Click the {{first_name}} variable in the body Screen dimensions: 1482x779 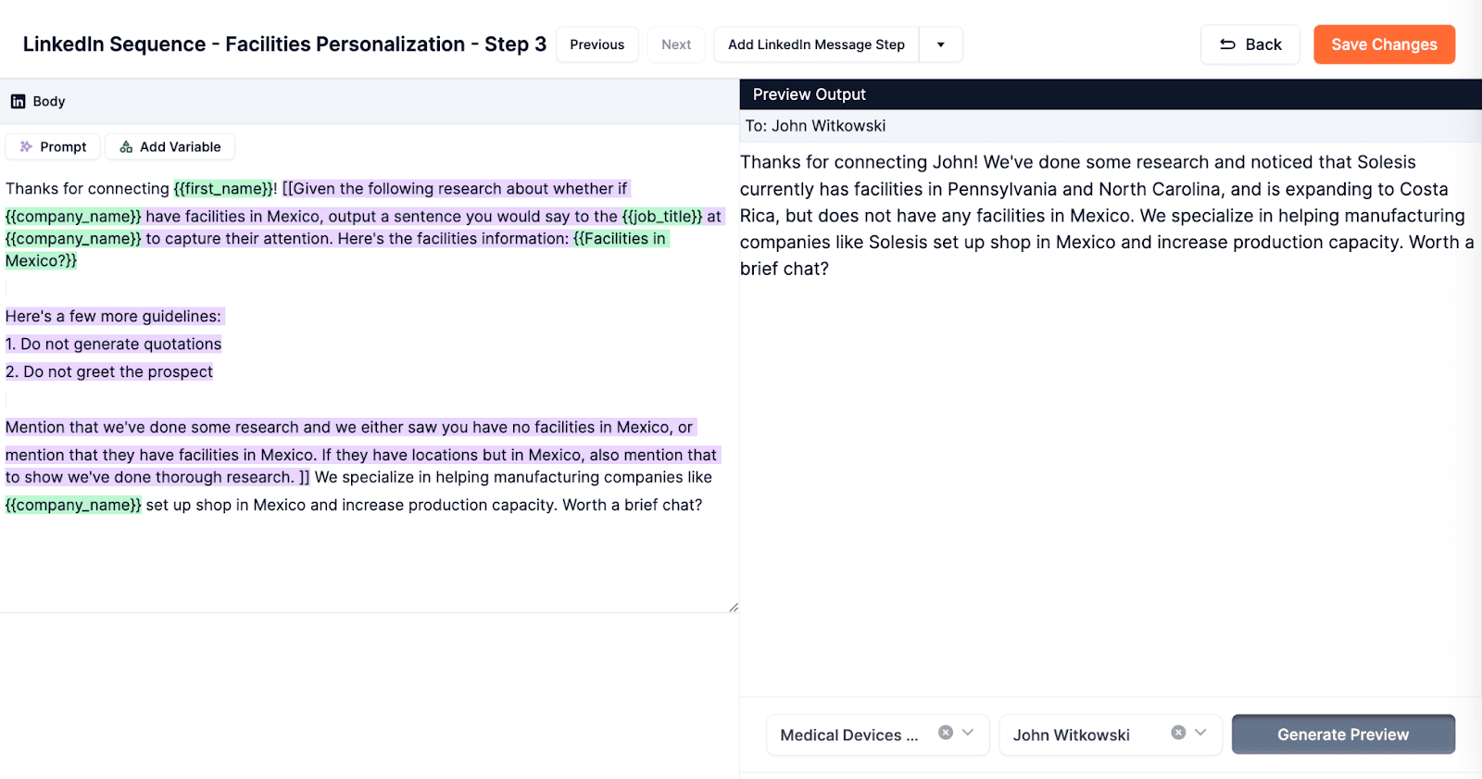tap(223, 189)
